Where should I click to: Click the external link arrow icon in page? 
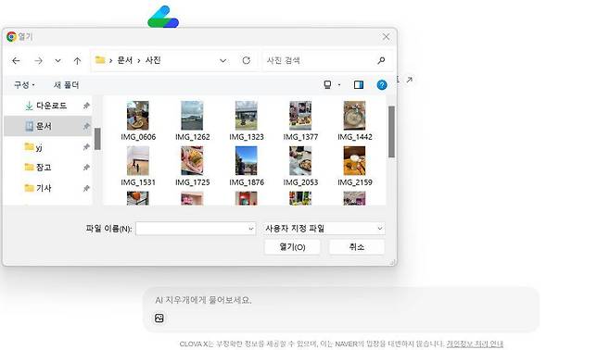(409, 80)
